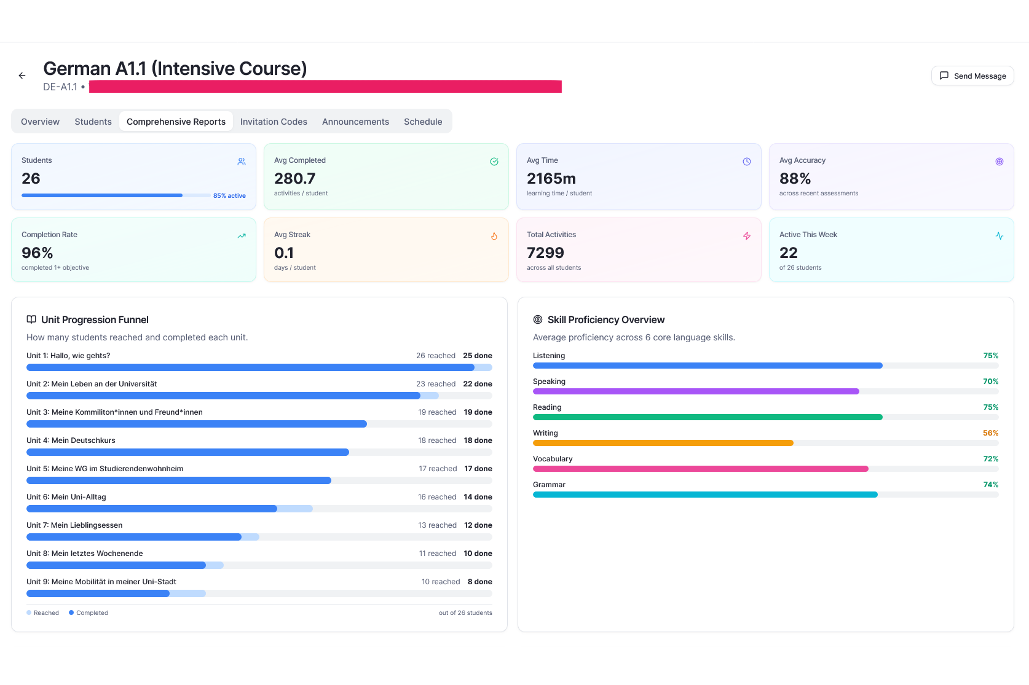Click the Unit 9 progress bar
The image size is (1029, 685).
click(259, 593)
